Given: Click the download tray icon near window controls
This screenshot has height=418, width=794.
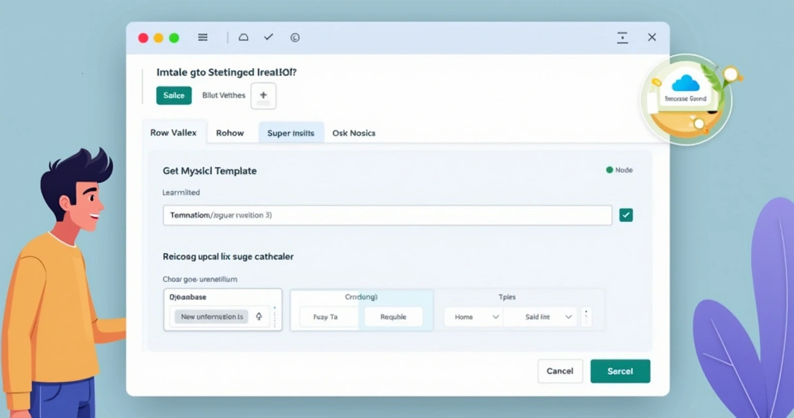Looking at the screenshot, I should 622,37.
